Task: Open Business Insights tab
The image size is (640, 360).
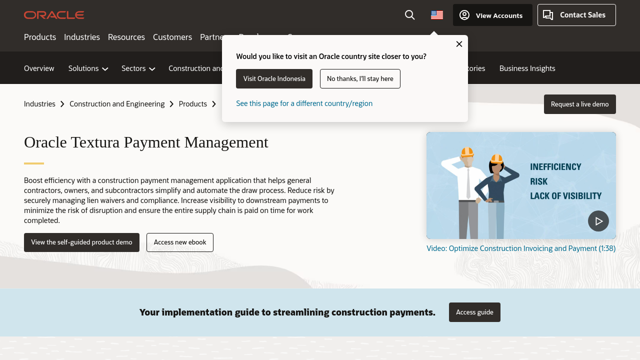Action: (x=527, y=68)
